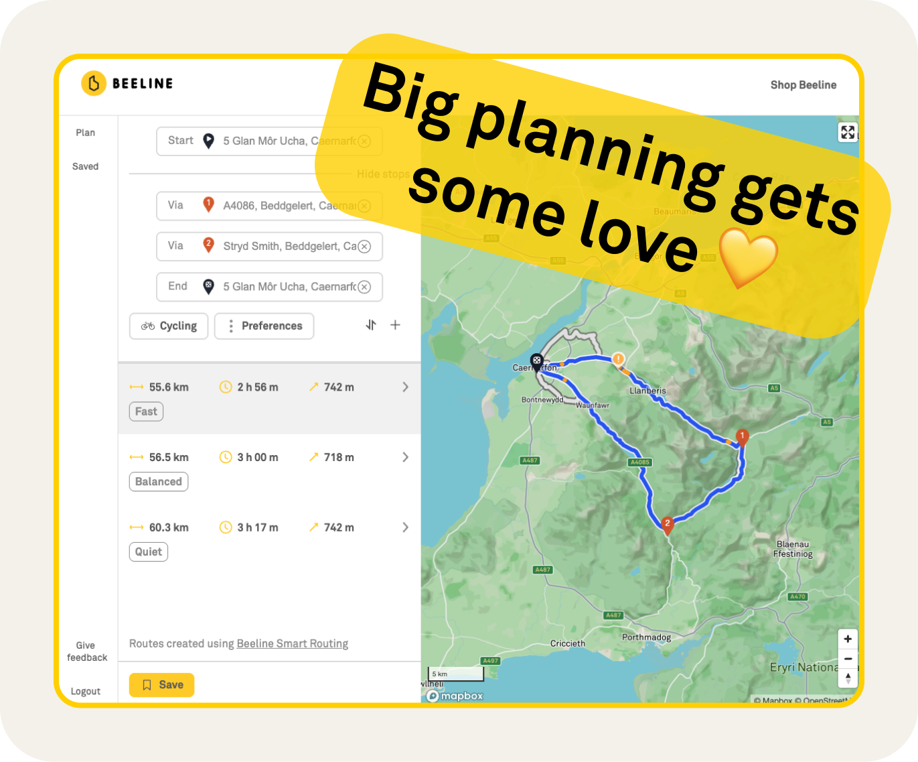This screenshot has width=918, height=762.
Task: Click the Start location pin icon
Action: click(208, 141)
